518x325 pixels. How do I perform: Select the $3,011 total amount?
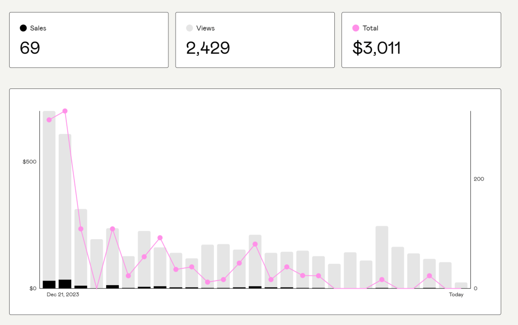(376, 48)
